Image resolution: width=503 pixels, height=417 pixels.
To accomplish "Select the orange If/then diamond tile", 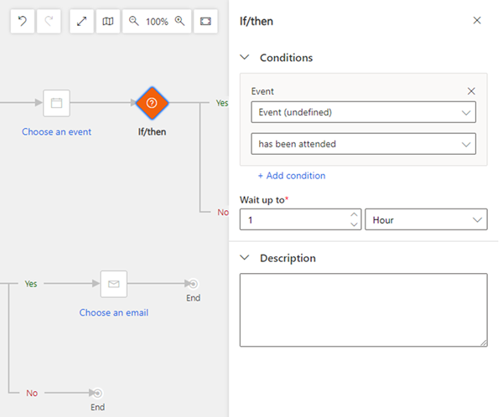I will click(152, 103).
